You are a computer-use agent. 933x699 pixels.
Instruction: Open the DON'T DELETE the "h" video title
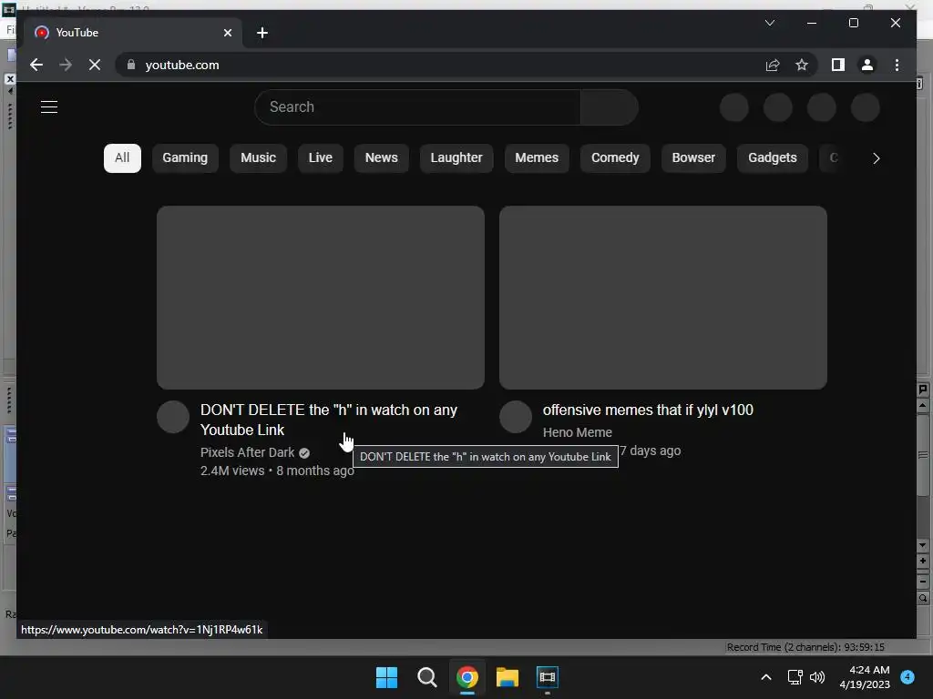pyautogui.click(x=328, y=420)
